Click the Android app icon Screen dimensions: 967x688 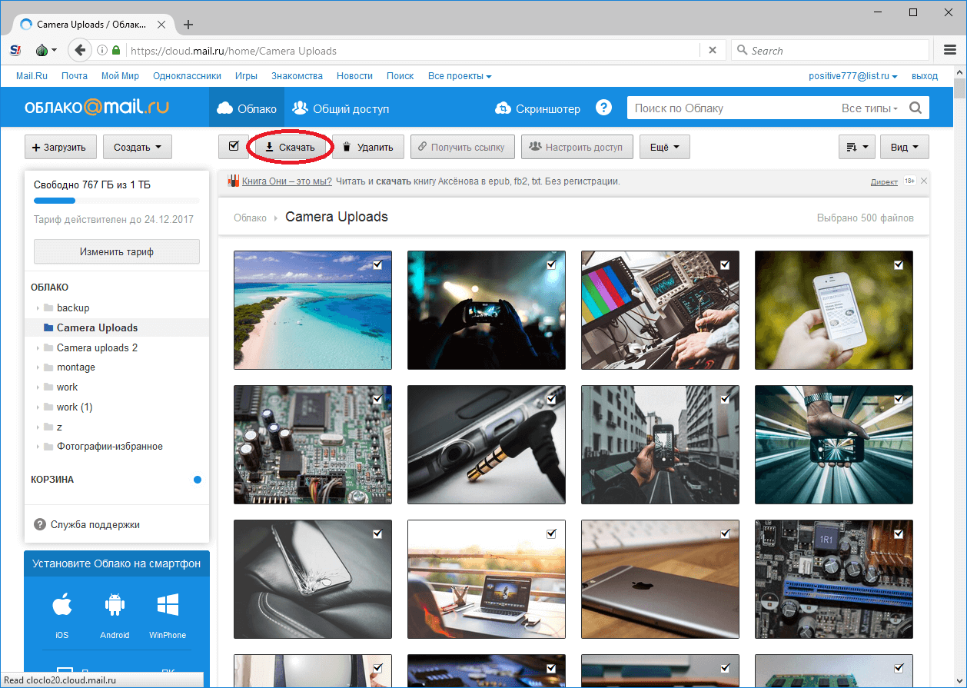(x=115, y=606)
